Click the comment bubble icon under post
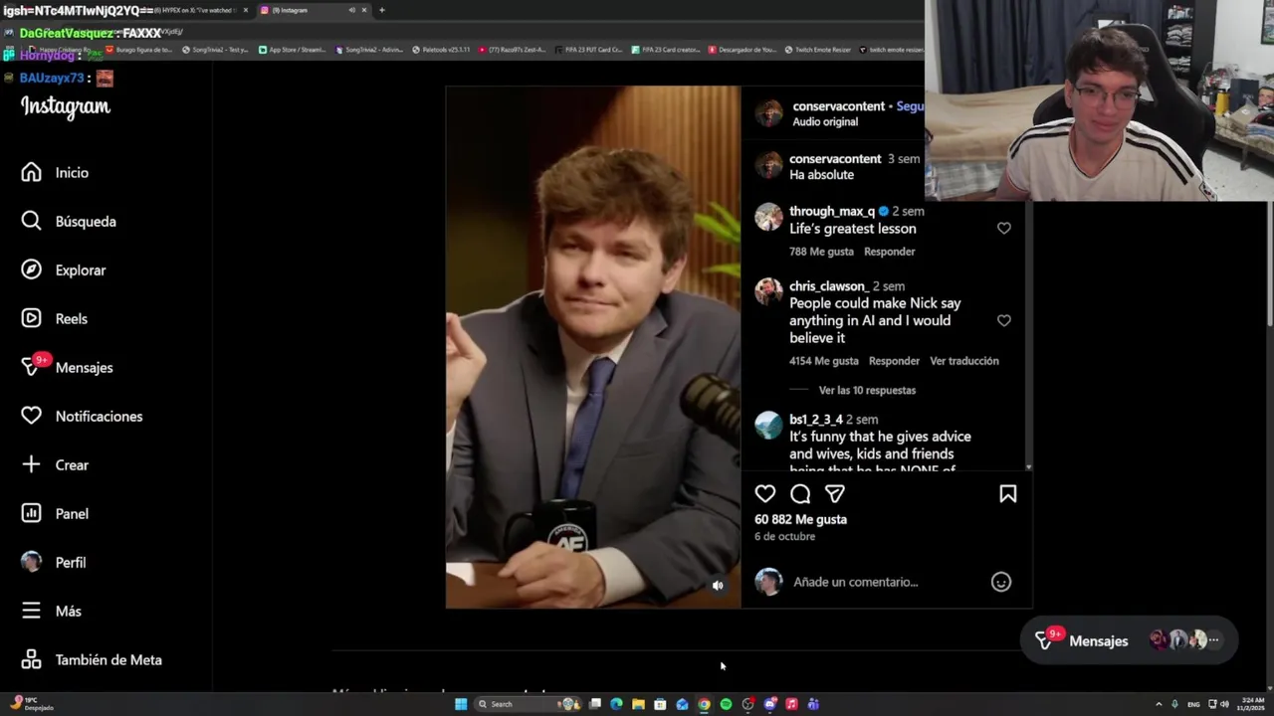Image resolution: width=1274 pixels, height=716 pixels. tap(800, 494)
